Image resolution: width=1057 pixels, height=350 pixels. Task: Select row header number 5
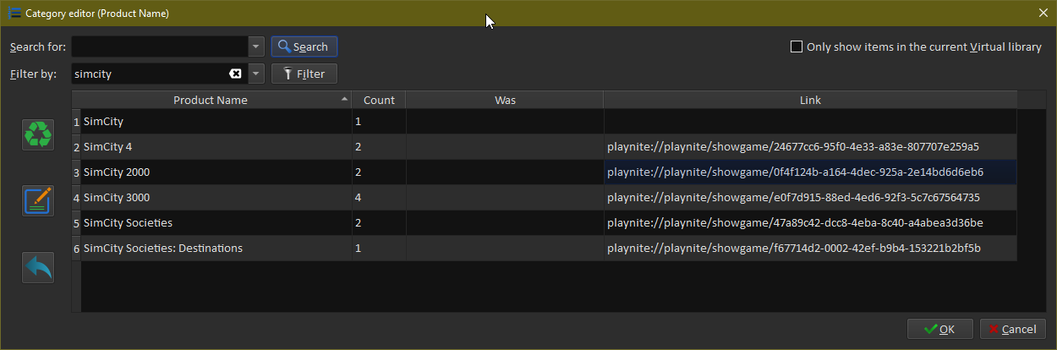pyautogui.click(x=76, y=223)
